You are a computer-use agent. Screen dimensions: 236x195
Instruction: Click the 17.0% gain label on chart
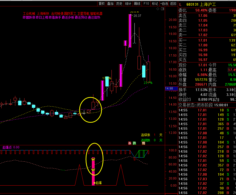click(x=107, y=78)
